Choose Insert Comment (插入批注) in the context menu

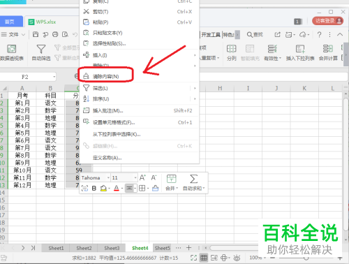(140, 110)
